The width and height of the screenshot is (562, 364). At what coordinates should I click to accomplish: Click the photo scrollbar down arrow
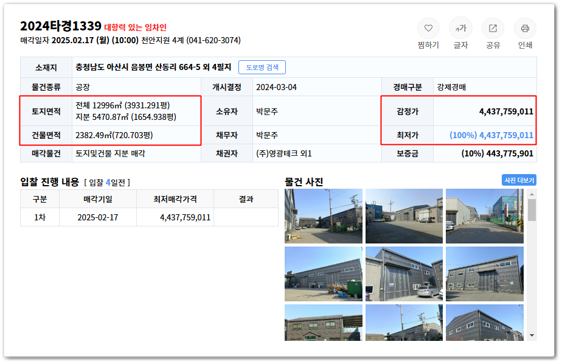pyautogui.click(x=532, y=335)
